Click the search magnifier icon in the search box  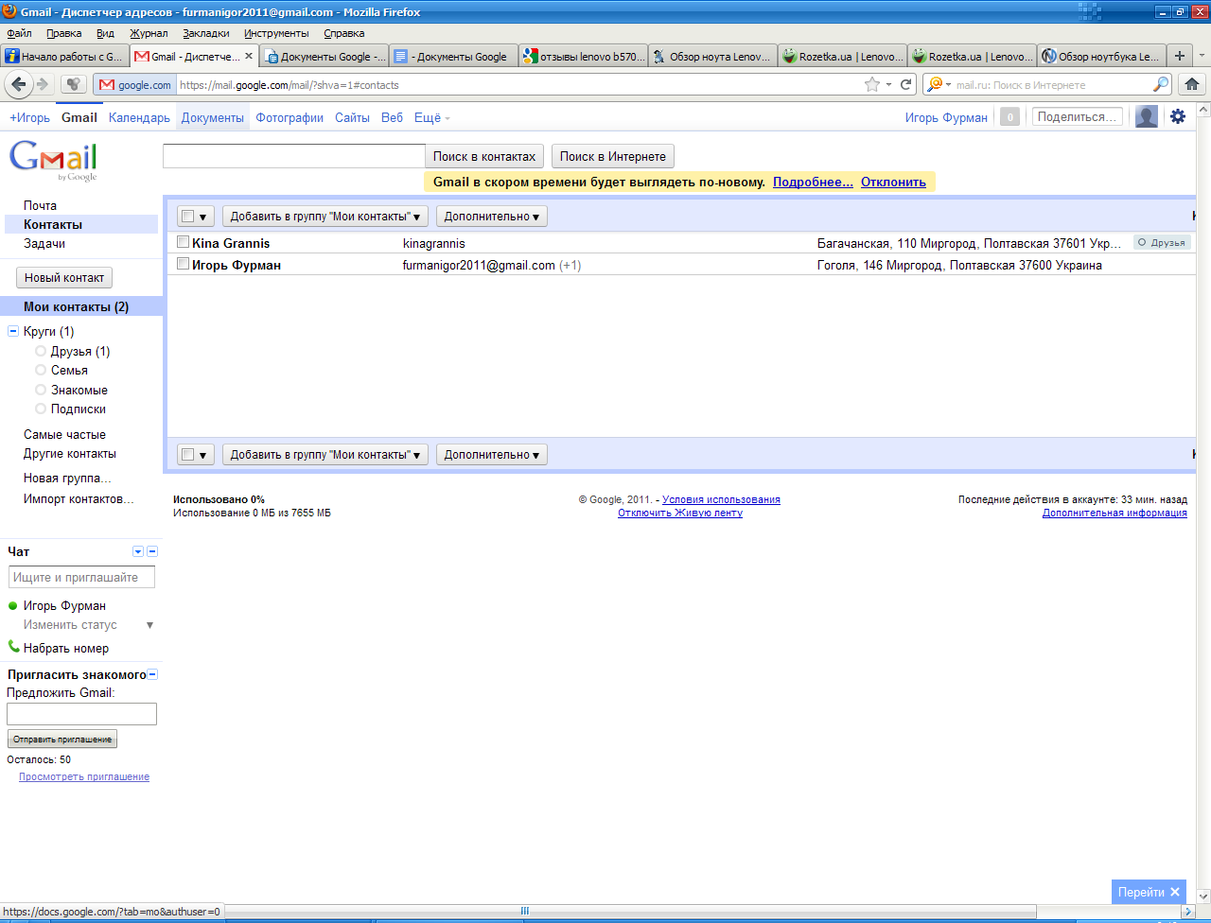point(1161,84)
